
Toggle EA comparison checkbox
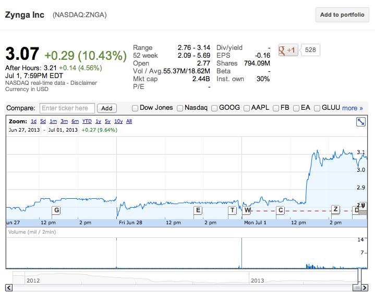pyautogui.click(x=296, y=108)
